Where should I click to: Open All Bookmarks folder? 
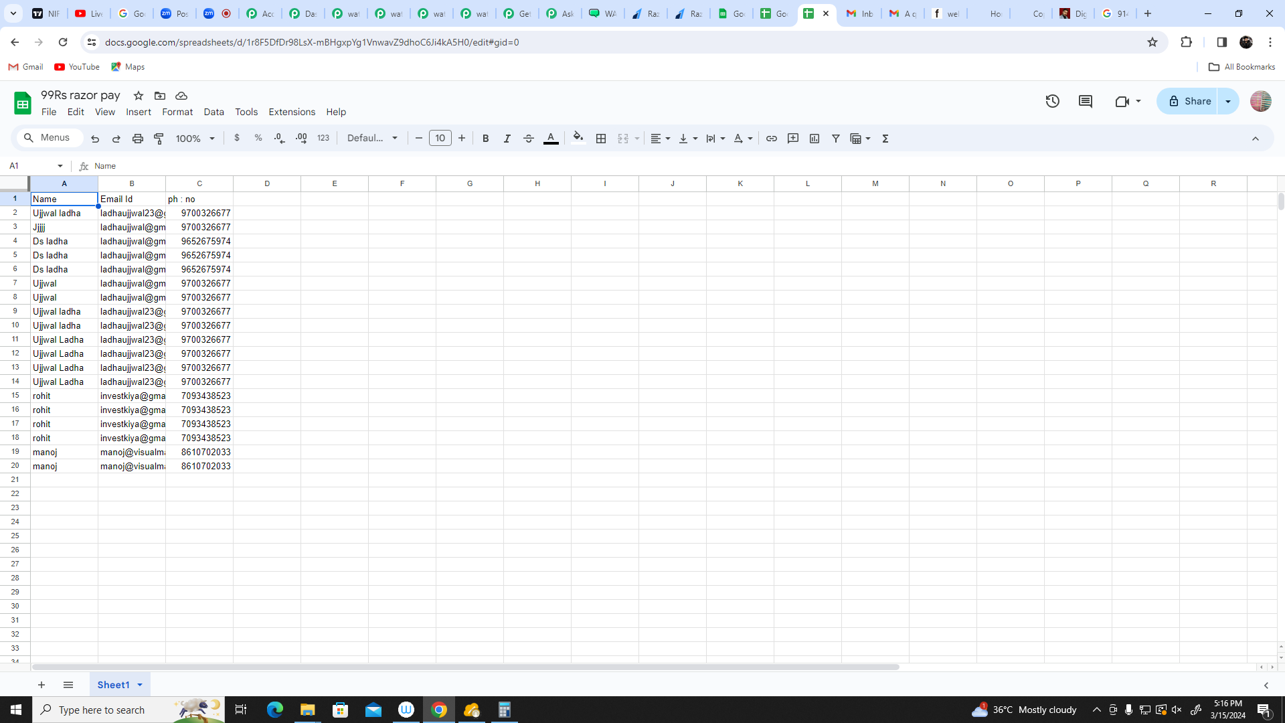(x=1242, y=67)
